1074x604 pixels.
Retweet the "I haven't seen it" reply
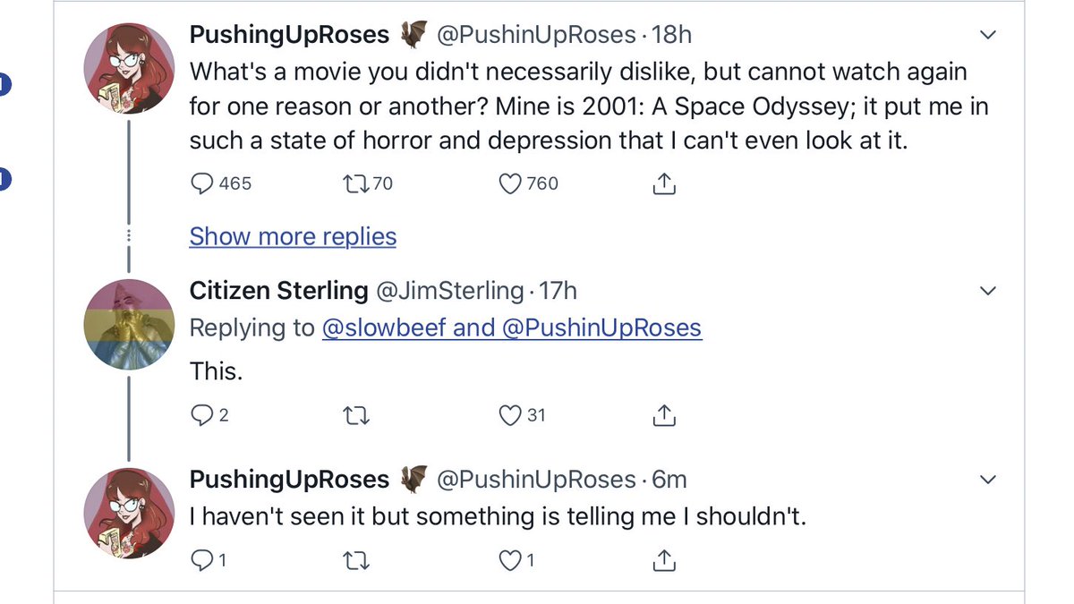[x=355, y=560]
